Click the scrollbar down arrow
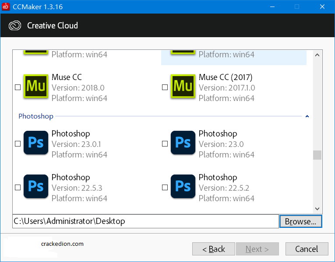335x262 pixels. tap(317, 209)
